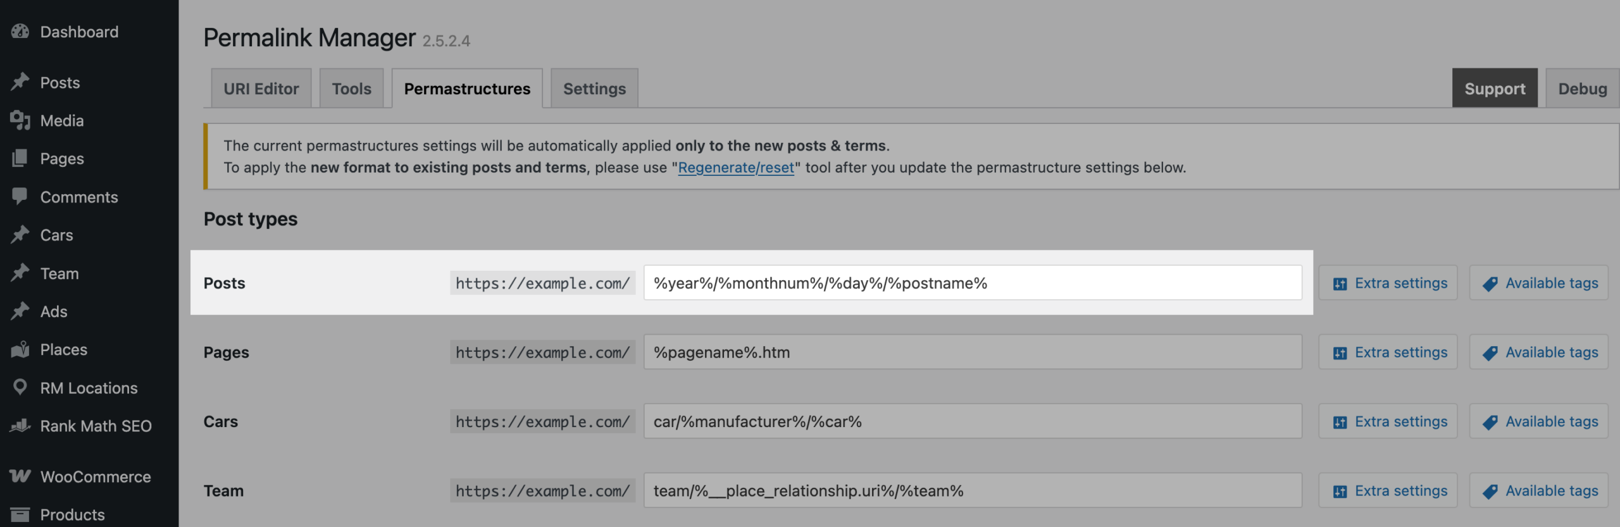Click the Rank Math SEO icon
Screen dimensions: 1620x527
point(20,426)
